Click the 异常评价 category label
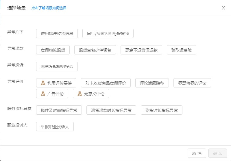 pyautogui.click(x=15, y=81)
